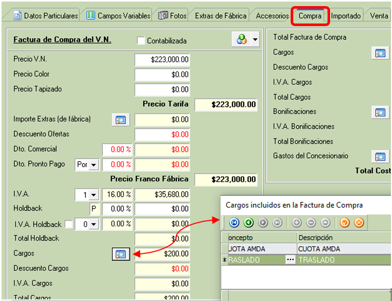Click the ellipsis button in the TRASLADO row

(291, 260)
